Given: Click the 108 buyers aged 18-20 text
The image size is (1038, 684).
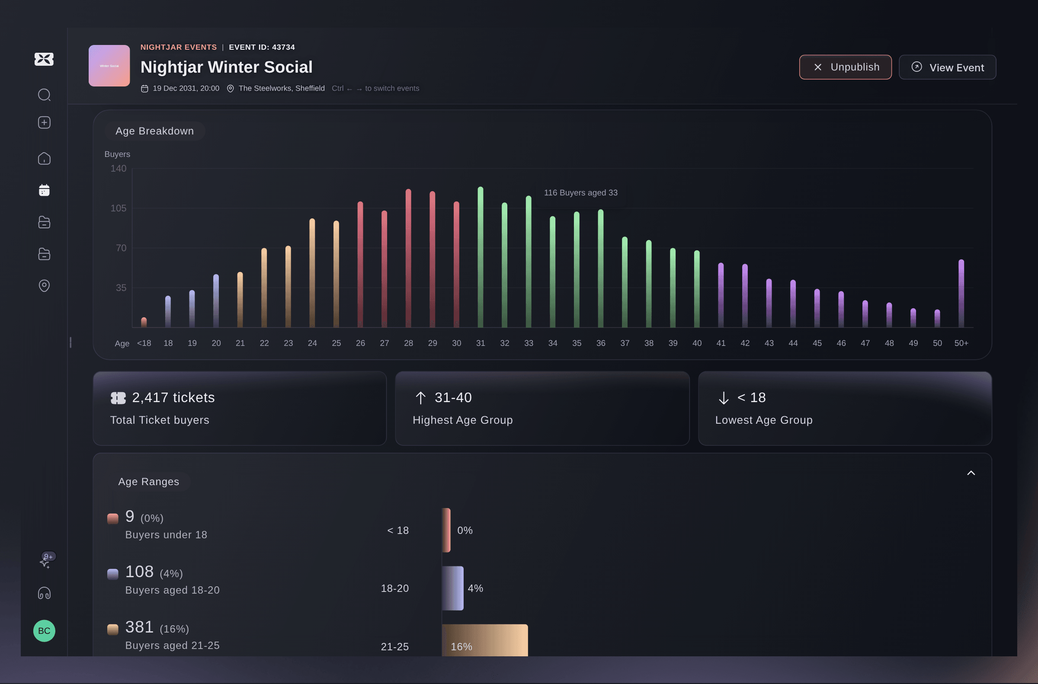Looking at the screenshot, I should click(x=172, y=579).
